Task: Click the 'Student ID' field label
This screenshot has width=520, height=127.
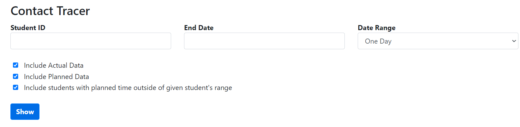Action: [x=28, y=28]
